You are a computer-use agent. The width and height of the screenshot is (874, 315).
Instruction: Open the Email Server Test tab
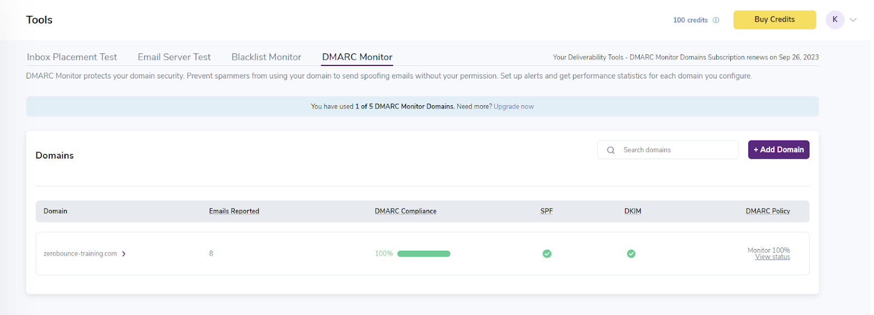pyautogui.click(x=174, y=57)
